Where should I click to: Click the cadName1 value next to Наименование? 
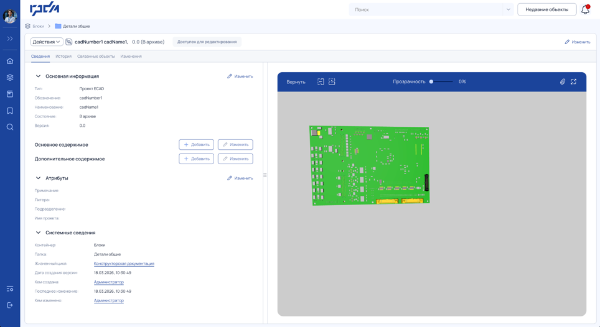click(89, 108)
